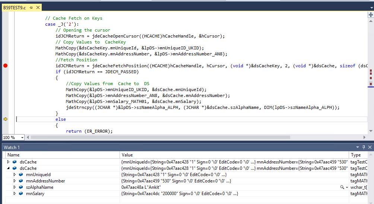This screenshot has width=374, height=204.
Task: Click the horizontal scrollbar left arrow
Action: [x=28, y=137]
